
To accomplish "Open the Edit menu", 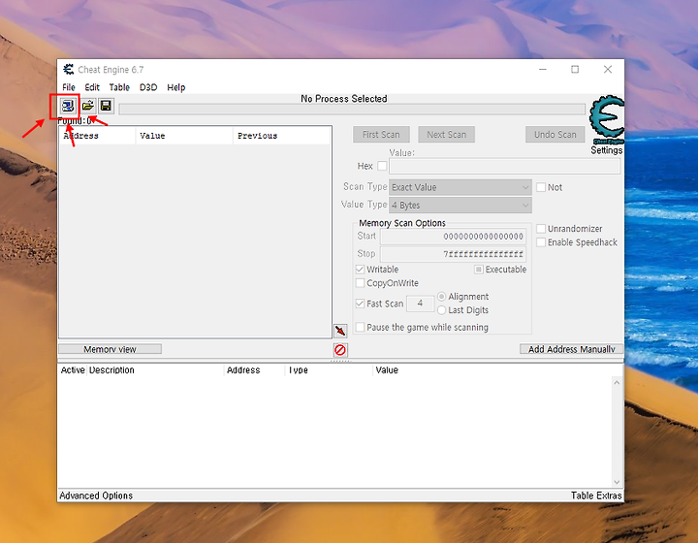I will click(x=92, y=87).
